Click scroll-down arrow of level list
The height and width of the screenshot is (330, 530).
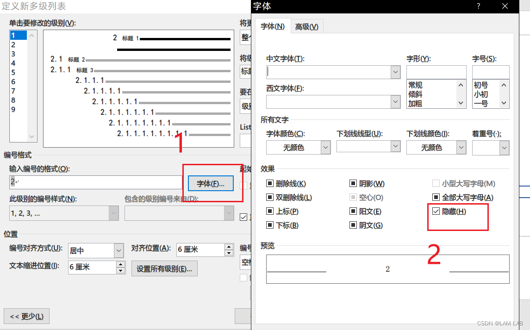(x=31, y=137)
